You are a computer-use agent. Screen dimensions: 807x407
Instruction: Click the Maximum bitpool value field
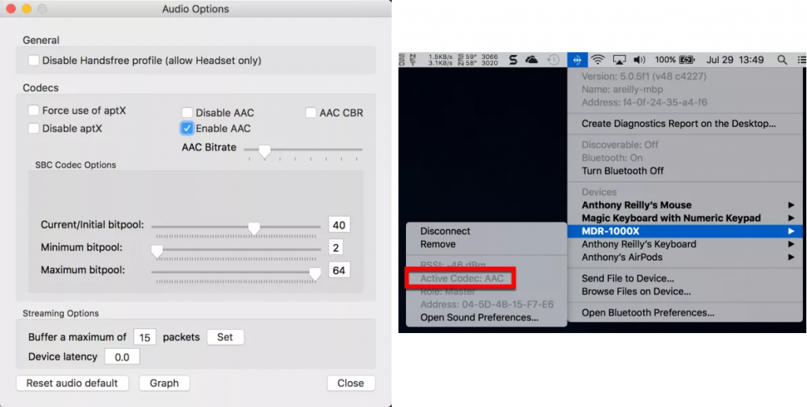pyautogui.click(x=339, y=270)
